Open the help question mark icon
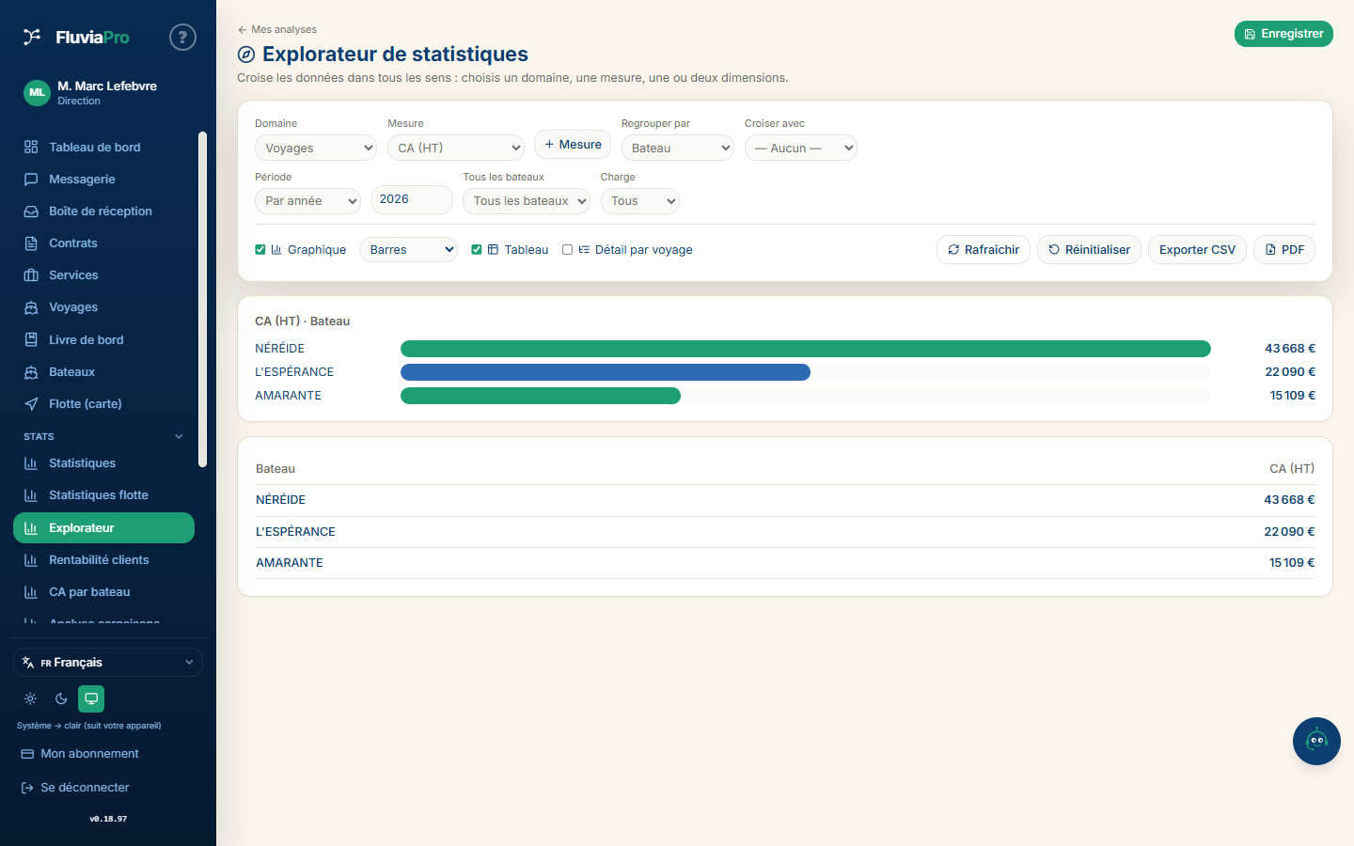This screenshot has height=846, width=1354. coord(182,38)
